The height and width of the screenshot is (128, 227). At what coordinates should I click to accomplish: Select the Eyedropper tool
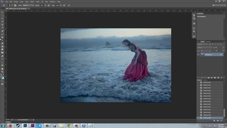point(2,28)
